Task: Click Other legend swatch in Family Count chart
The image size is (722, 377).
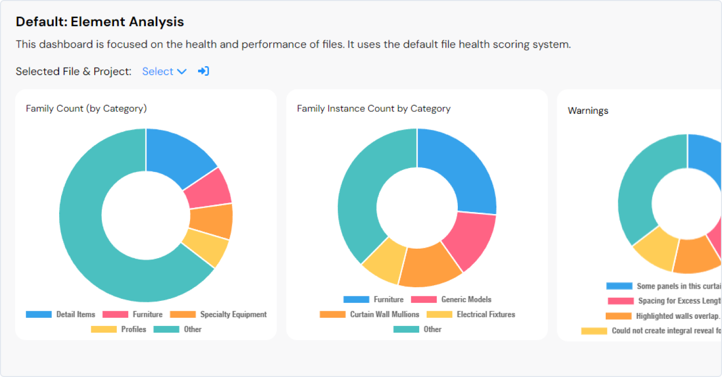Action: coord(166,329)
